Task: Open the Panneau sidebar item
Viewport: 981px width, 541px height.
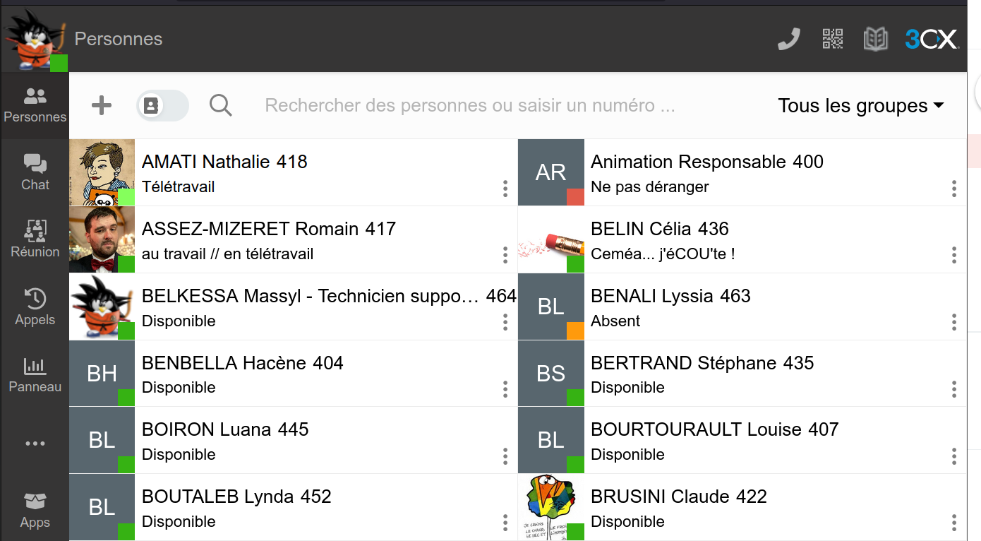Action: pyautogui.click(x=35, y=374)
